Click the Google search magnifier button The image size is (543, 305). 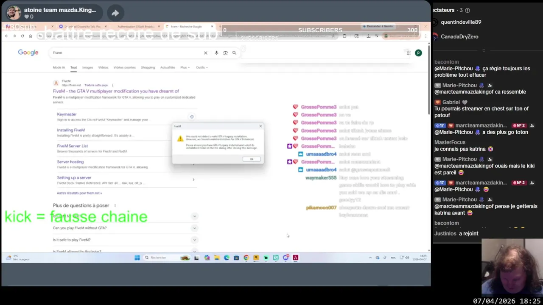tap(234, 53)
